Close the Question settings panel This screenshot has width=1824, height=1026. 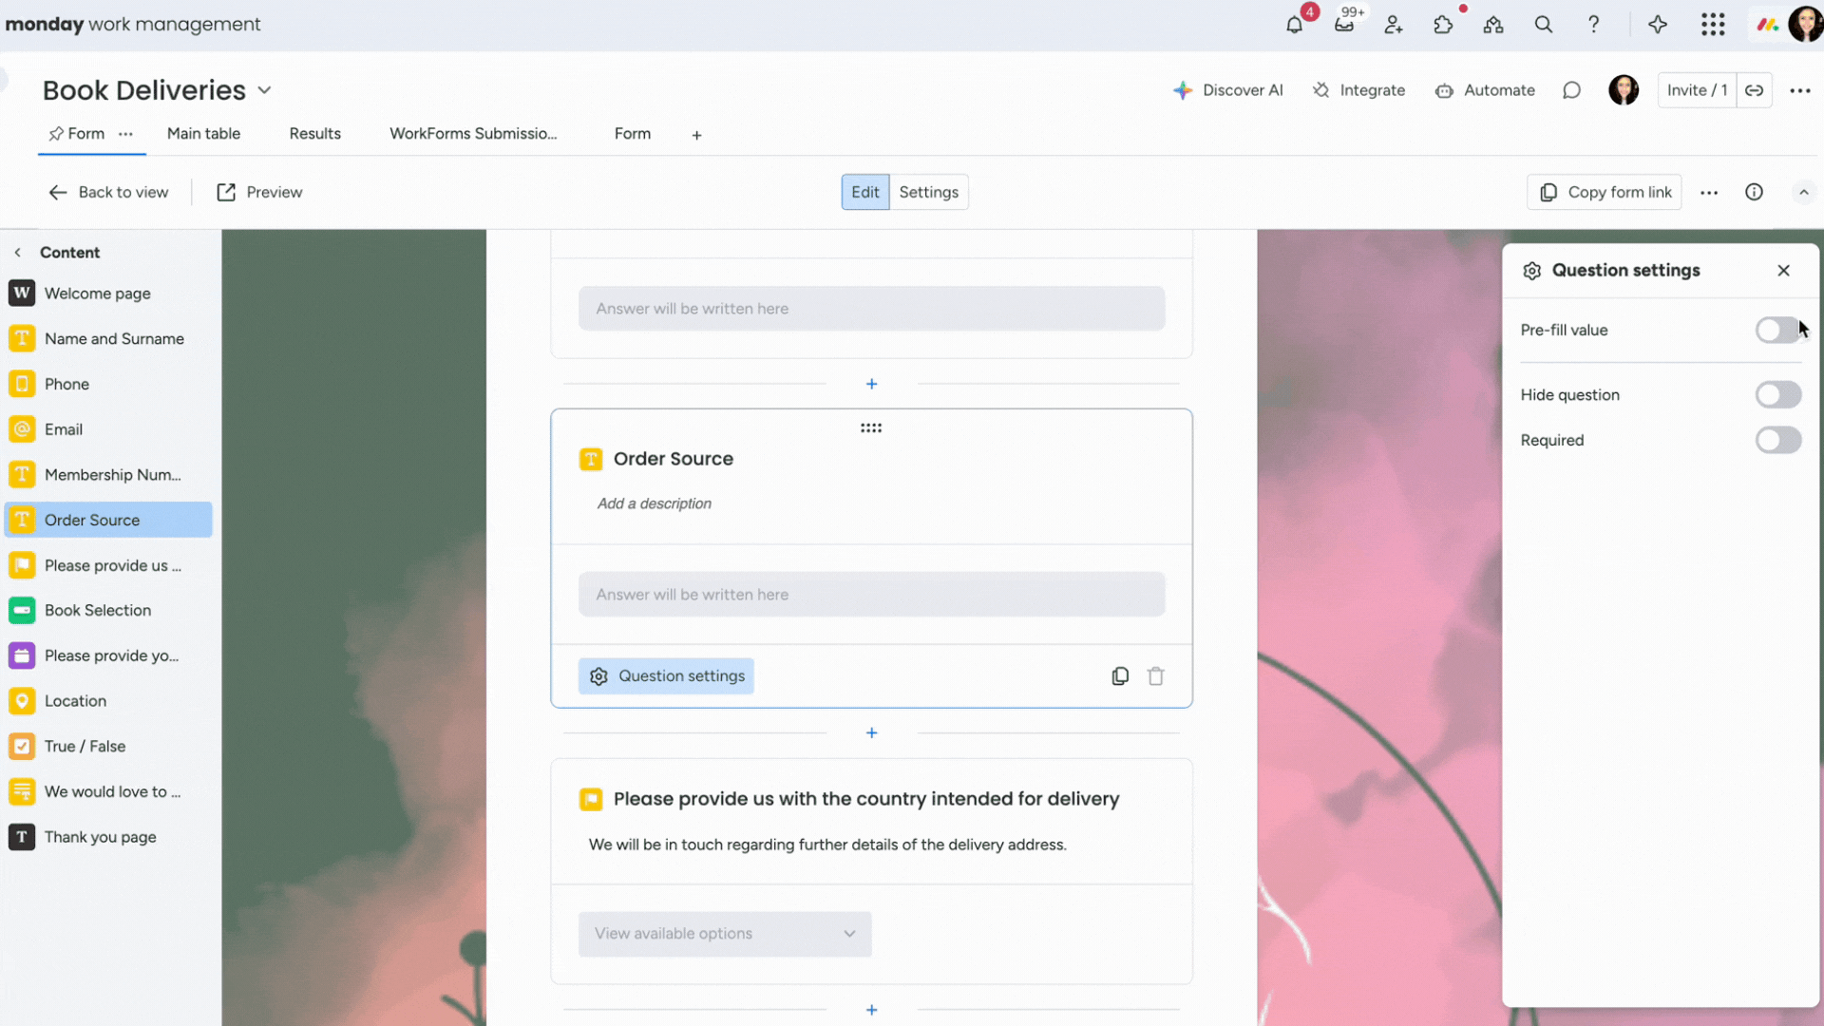coord(1783,271)
